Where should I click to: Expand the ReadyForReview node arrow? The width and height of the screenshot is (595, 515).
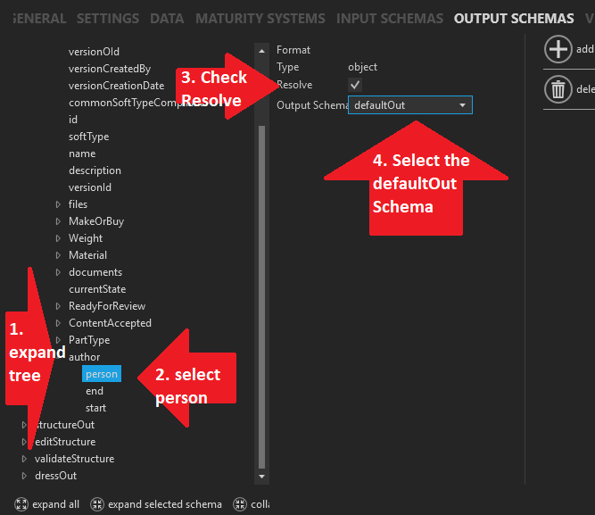click(x=58, y=306)
